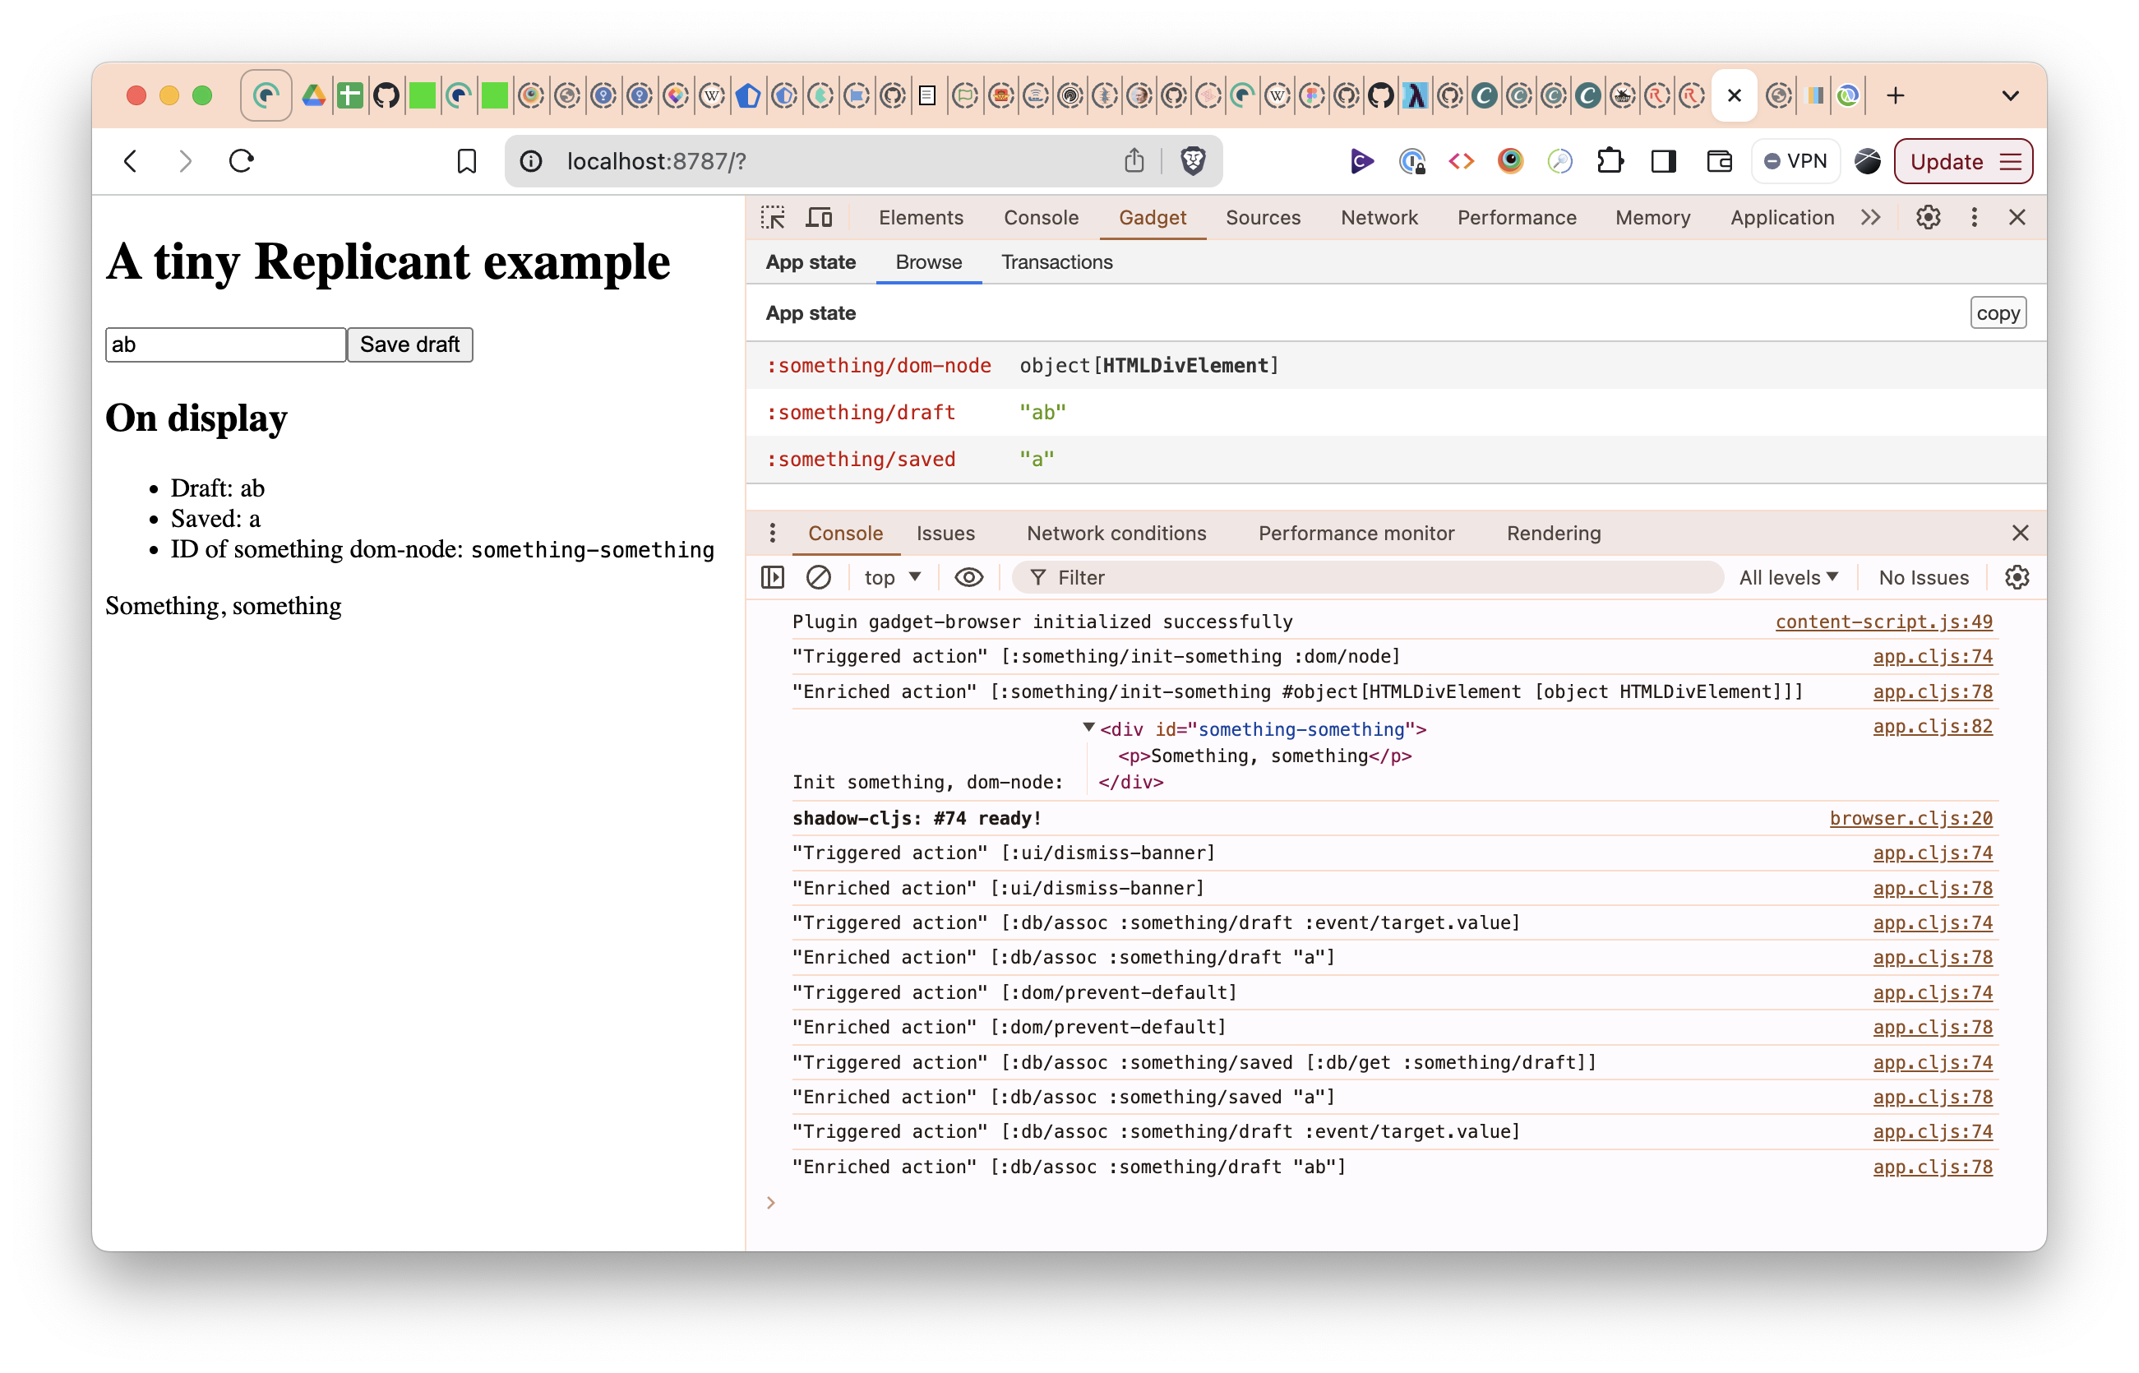
Task: Open the Network DevTools tab
Action: pyautogui.click(x=1379, y=218)
